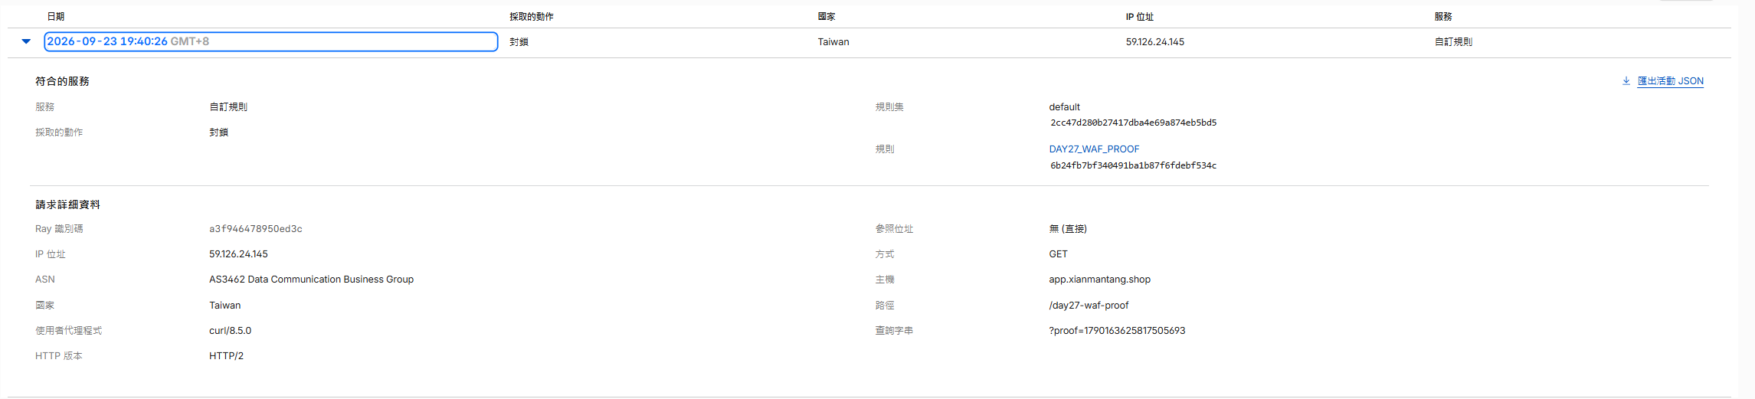The width and height of the screenshot is (1755, 399).
Task: Click ruleset ID 2cc47d280b27417dba4e69a874eb5bd5
Action: click(x=1134, y=123)
